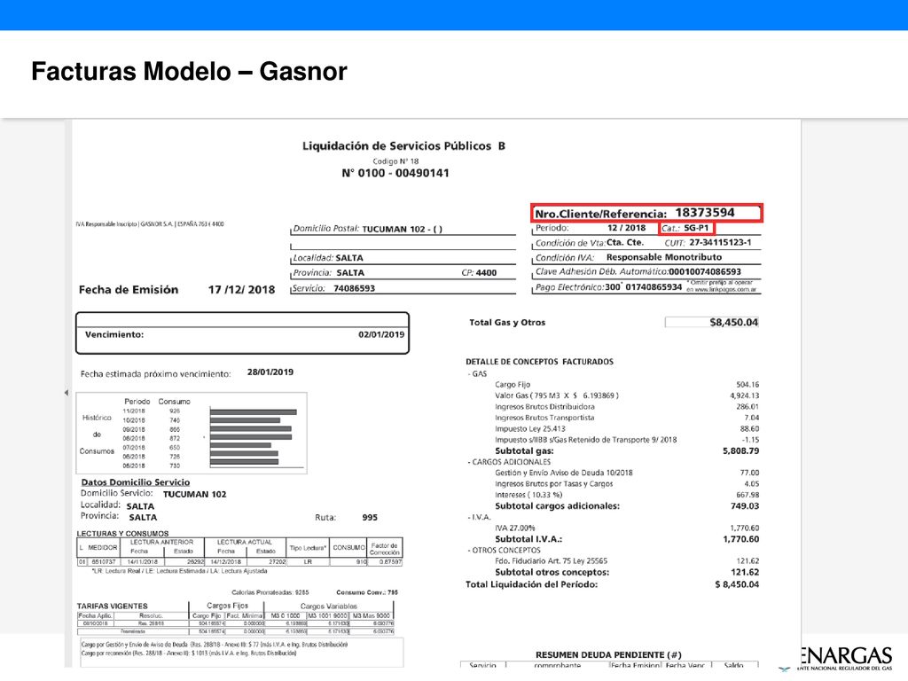Click DETALLE DE CONCEPTOS FACTURADOS heading

(539, 362)
